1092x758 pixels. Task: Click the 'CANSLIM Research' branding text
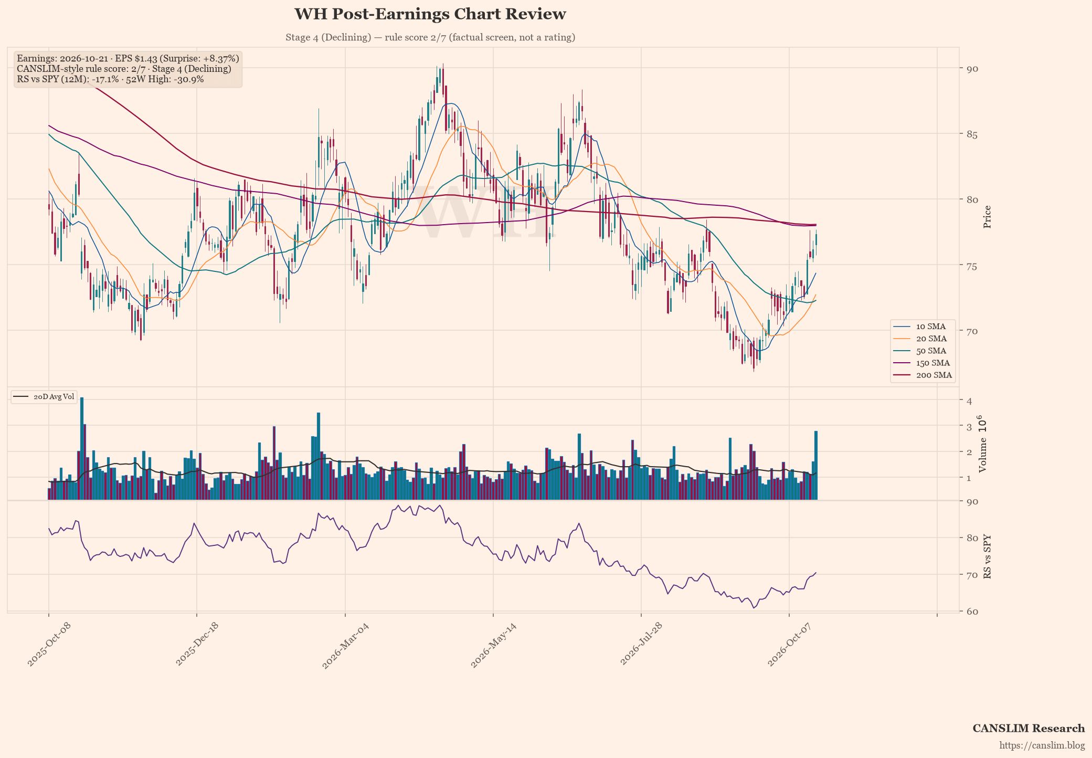(x=1029, y=728)
